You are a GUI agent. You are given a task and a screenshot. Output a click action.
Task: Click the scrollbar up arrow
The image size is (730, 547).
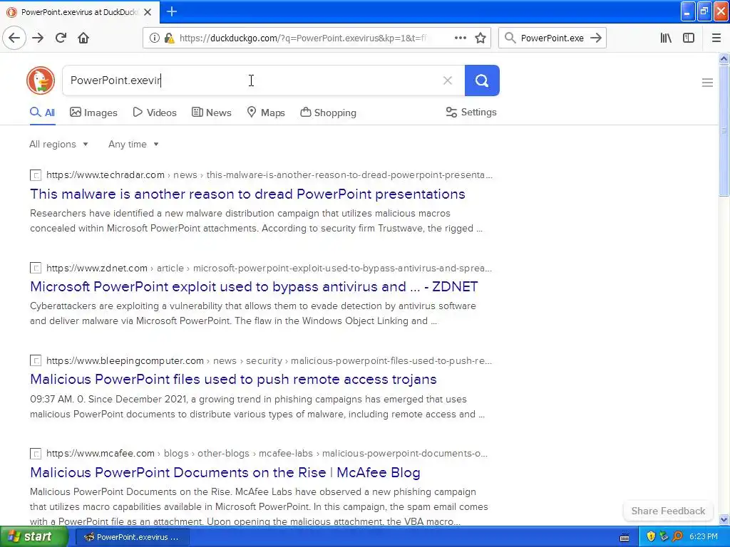(x=724, y=58)
